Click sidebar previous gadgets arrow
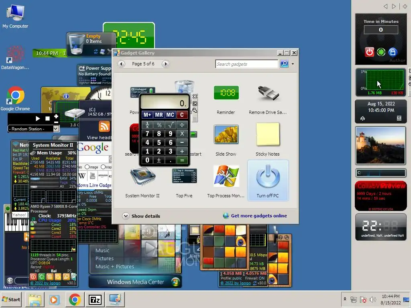 click(x=385, y=6)
